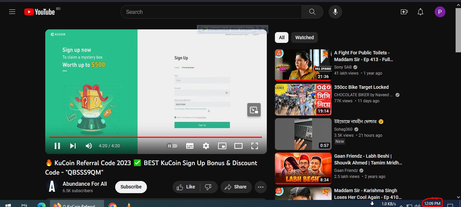Open the Action Center notification icon
461x207 pixels.
450,205
